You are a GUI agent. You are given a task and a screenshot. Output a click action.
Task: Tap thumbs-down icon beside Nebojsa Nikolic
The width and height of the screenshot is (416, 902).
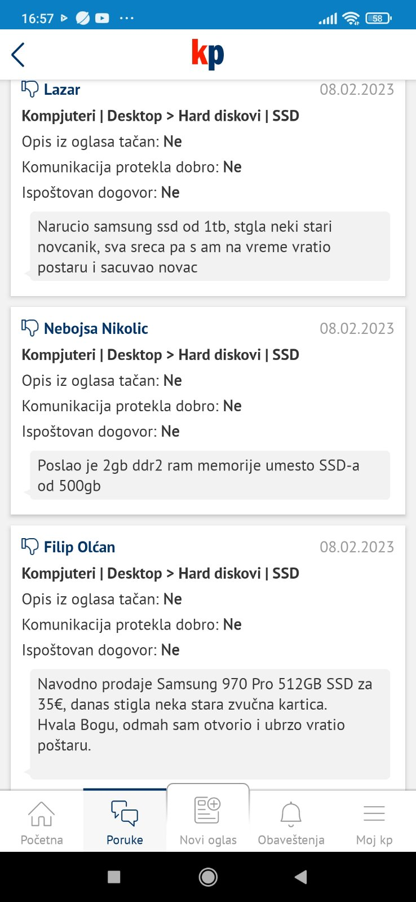coord(29,328)
